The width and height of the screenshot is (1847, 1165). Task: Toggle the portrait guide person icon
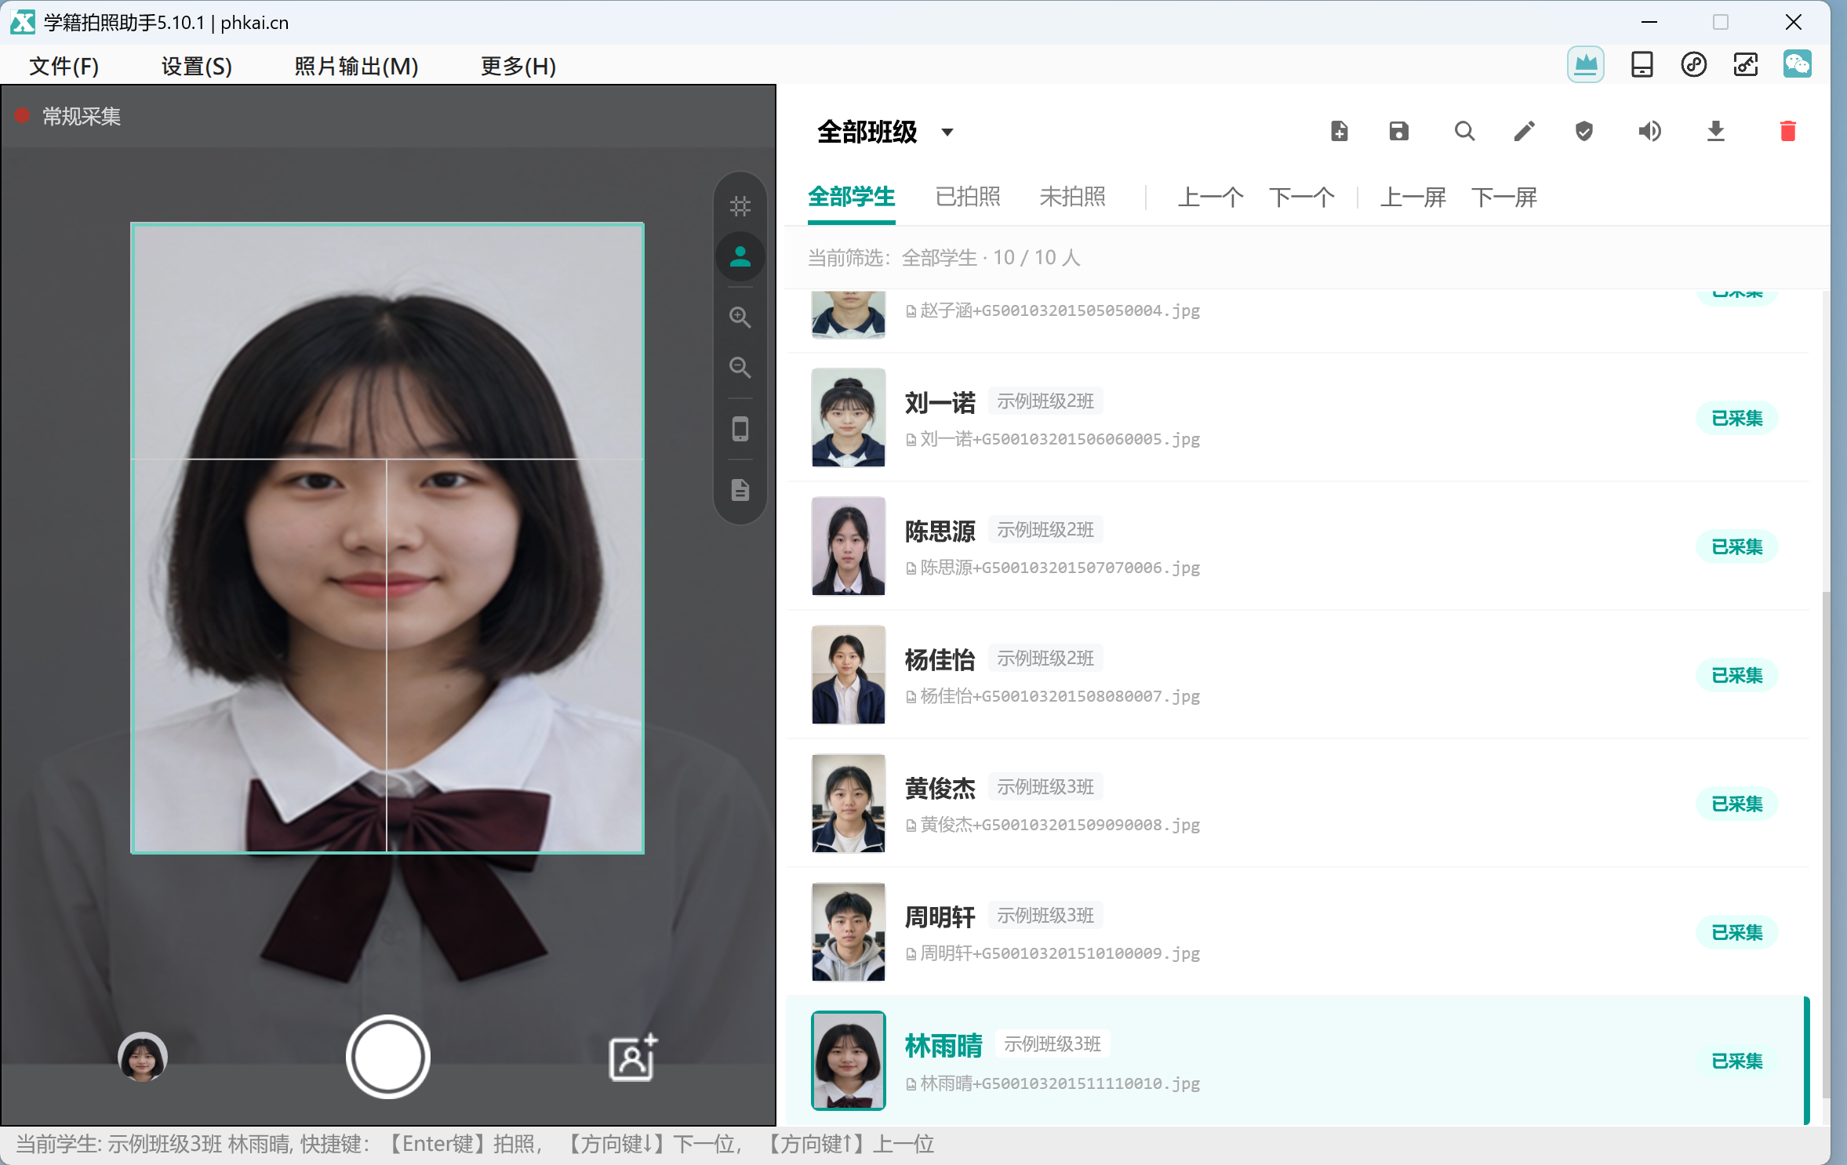740,256
